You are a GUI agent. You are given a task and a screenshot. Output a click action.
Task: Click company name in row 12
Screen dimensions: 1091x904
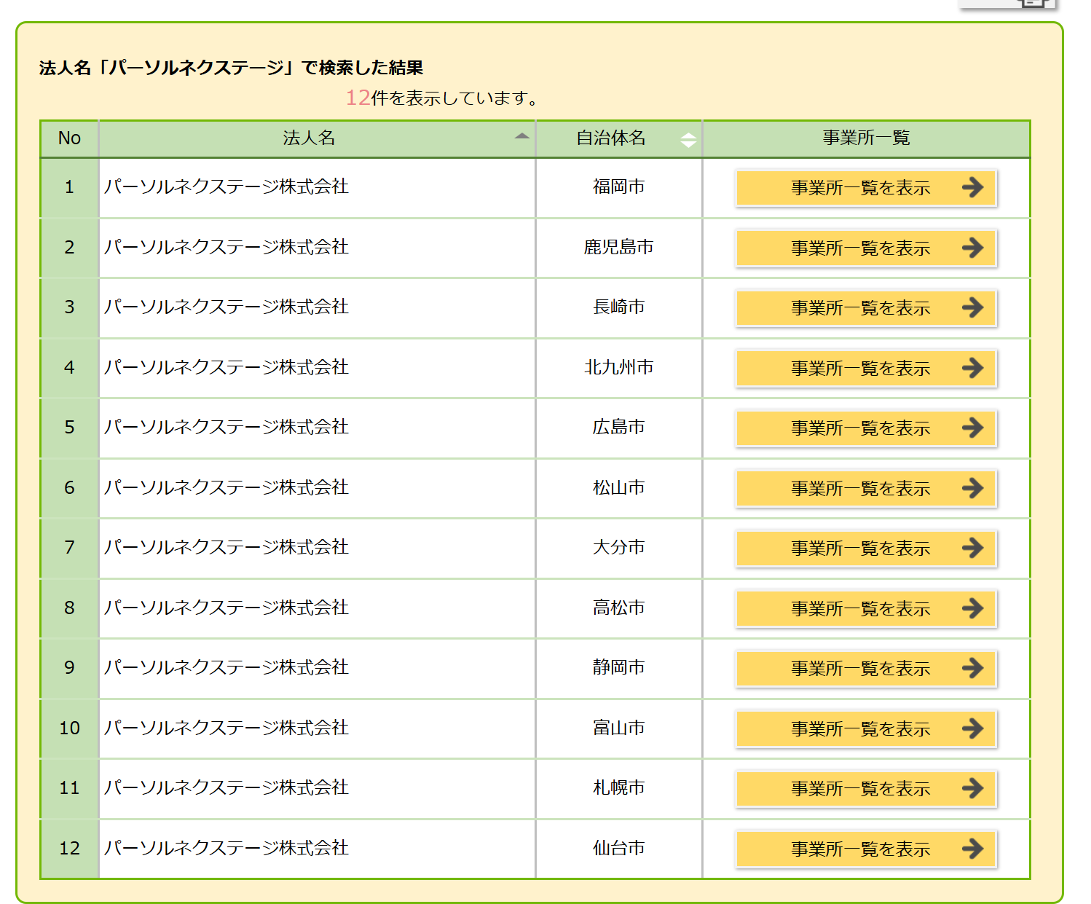[x=227, y=849]
